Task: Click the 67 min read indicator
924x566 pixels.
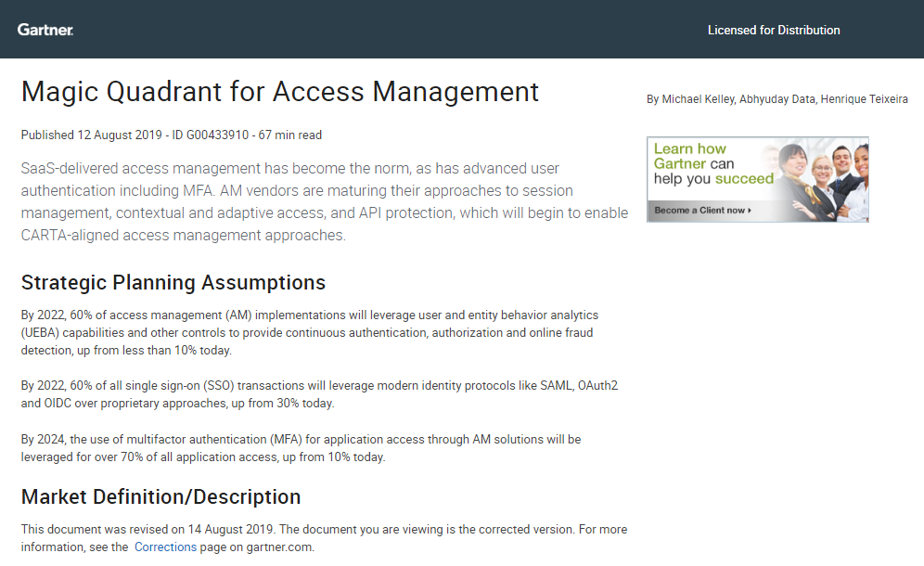Action: (x=292, y=135)
